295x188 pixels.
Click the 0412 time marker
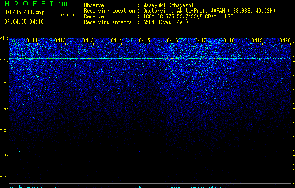(60, 40)
